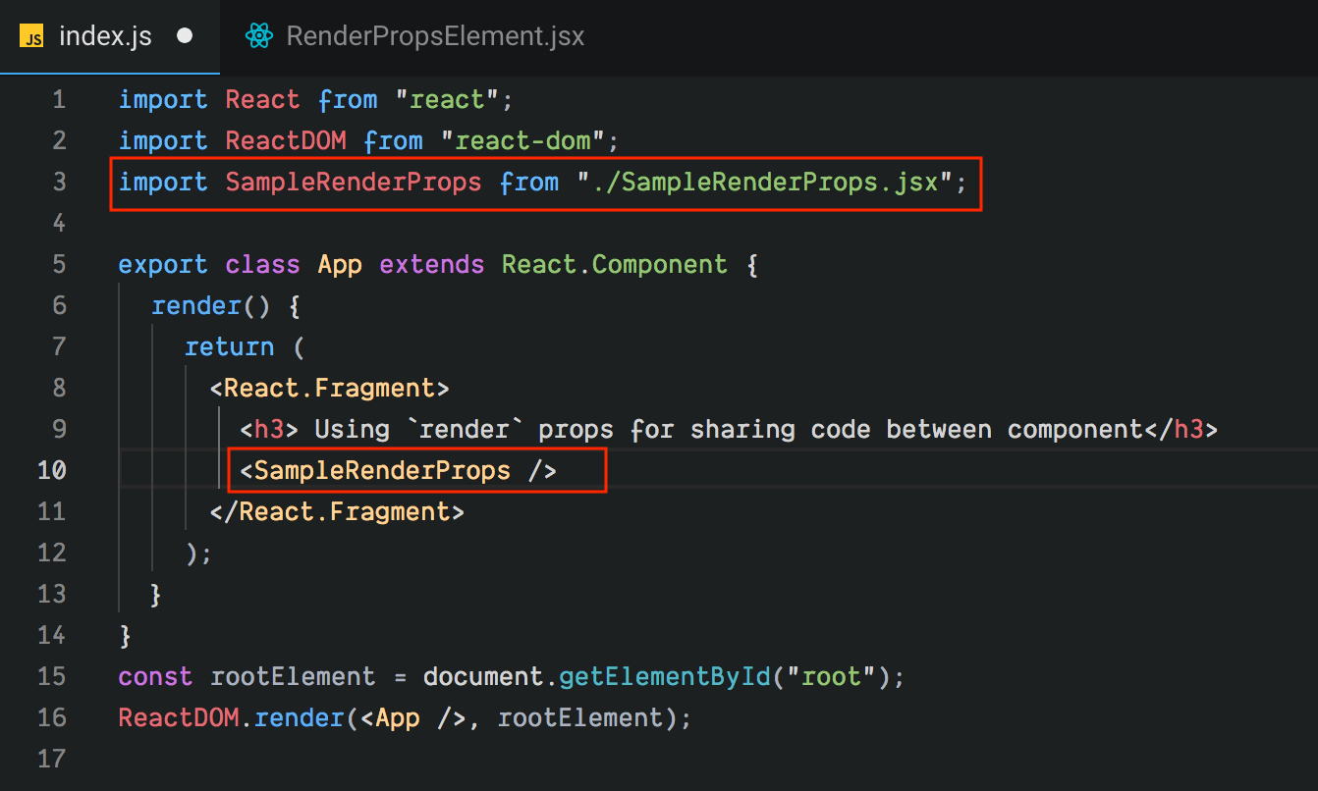Image resolution: width=1318 pixels, height=791 pixels.
Task: Select the index.js tab
Action: pos(105,35)
